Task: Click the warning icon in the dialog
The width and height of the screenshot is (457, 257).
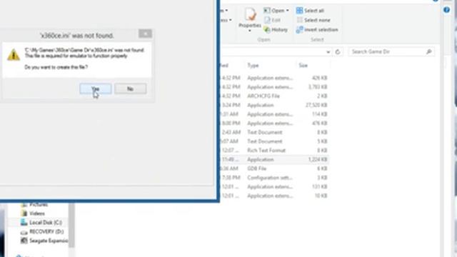Action: coord(14,55)
